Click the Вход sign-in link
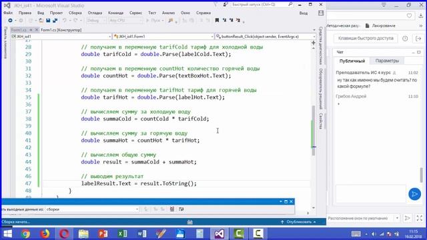This screenshot has height=240, width=427. (x=304, y=13)
